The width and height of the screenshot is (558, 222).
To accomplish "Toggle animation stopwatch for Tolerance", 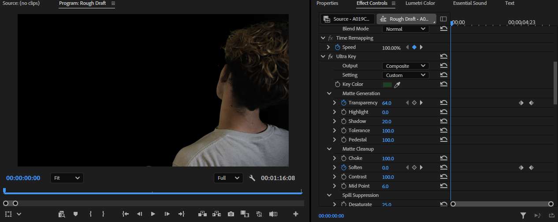I will coord(344,130).
